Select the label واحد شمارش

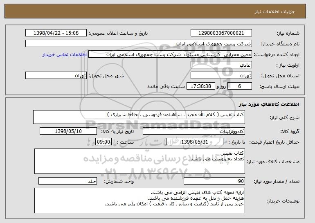coord(119,181)
